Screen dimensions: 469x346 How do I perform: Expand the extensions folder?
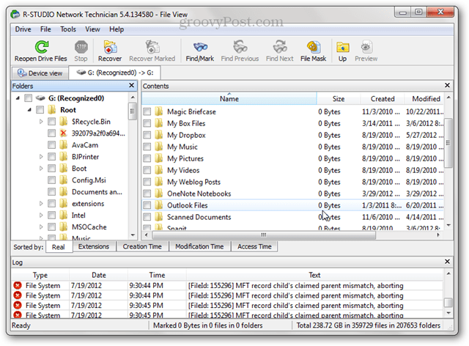click(x=41, y=204)
